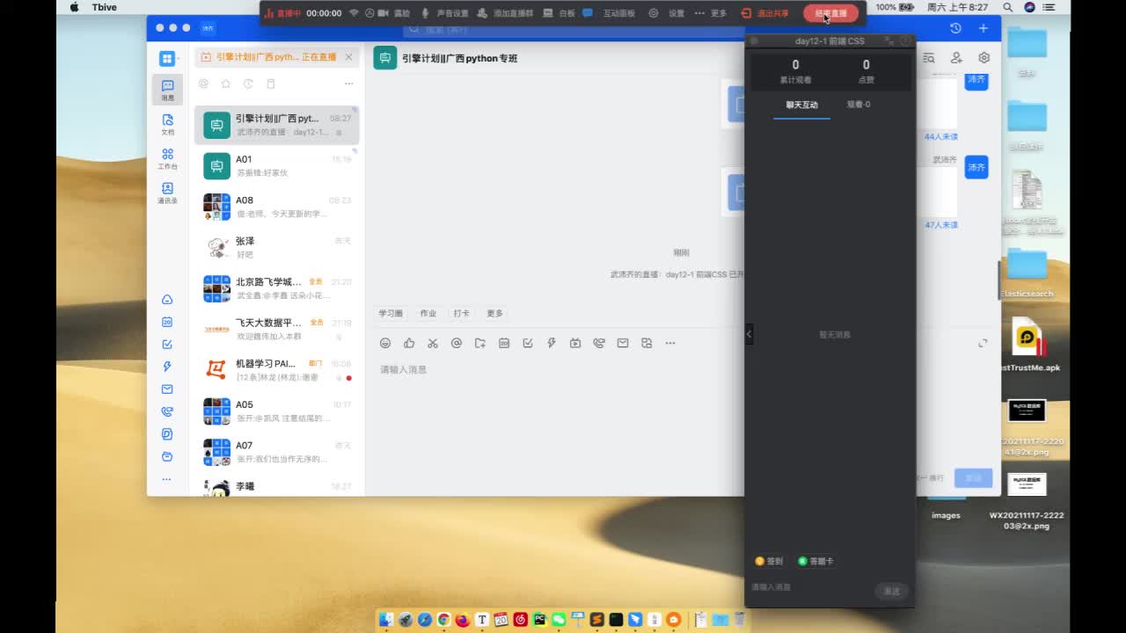Click the sidebar cloud drive icon

[x=167, y=300]
